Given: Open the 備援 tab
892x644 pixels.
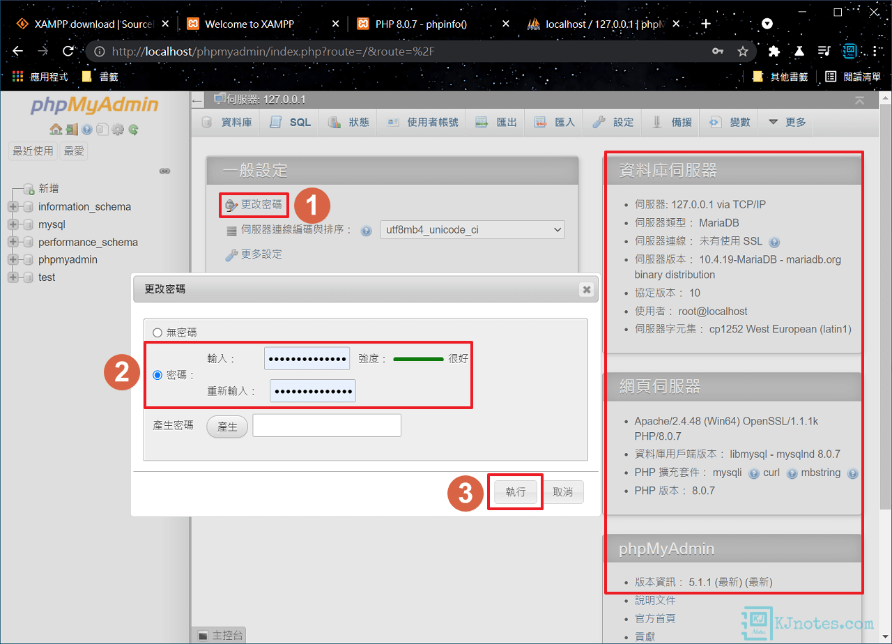Looking at the screenshot, I should (x=672, y=122).
